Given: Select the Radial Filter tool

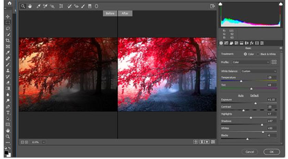Looking at the screenshot, I should tap(96, 6).
